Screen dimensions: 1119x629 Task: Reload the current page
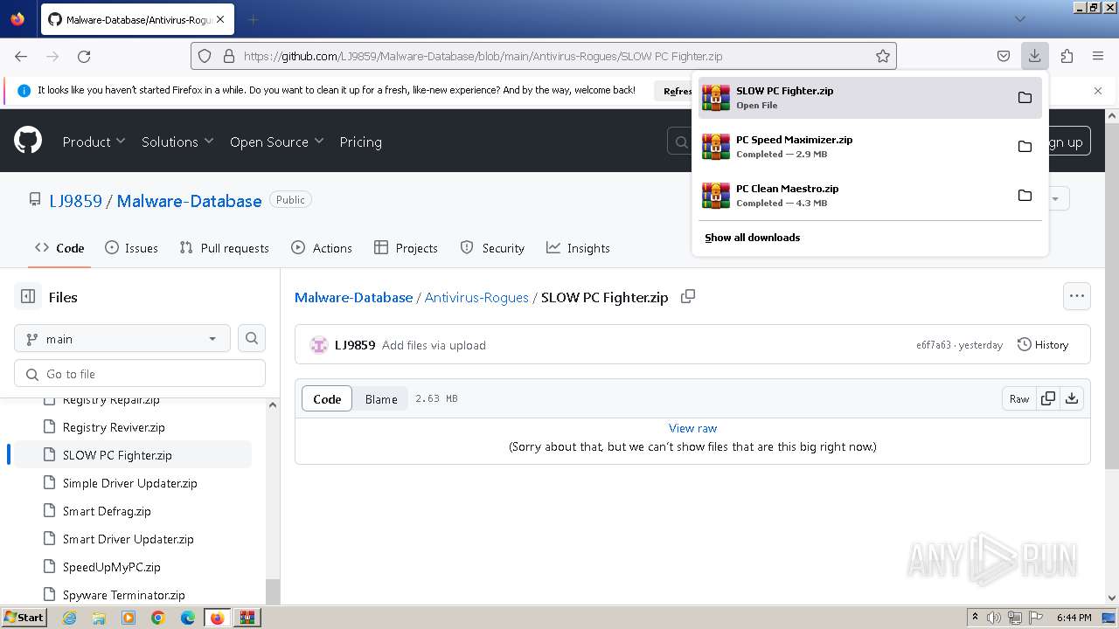click(84, 56)
